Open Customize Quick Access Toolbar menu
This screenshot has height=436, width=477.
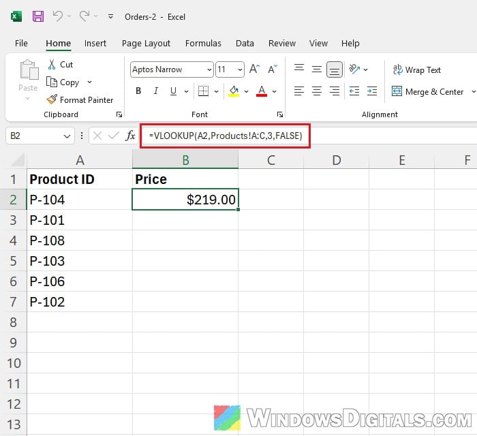110,16
